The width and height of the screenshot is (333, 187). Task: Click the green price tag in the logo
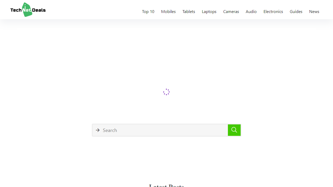point(27,14)
